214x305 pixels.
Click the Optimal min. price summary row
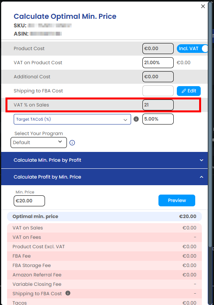tap(104, 217)
